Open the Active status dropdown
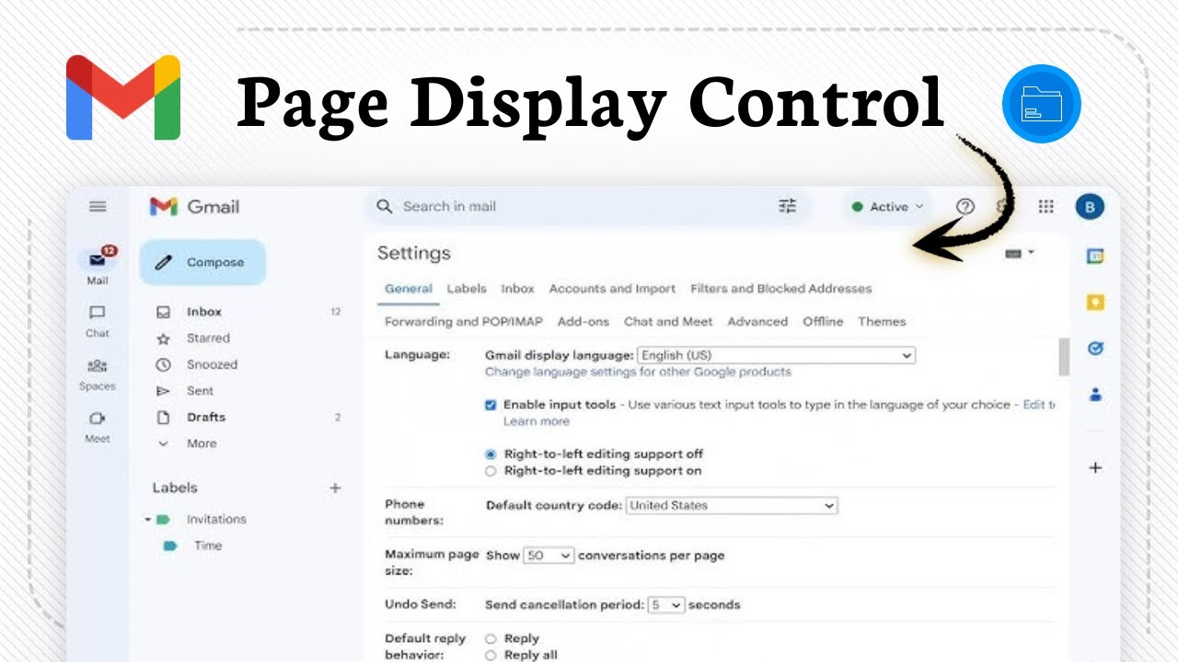1178x662 pixels. pyautogui.click(x=887, y=207)
